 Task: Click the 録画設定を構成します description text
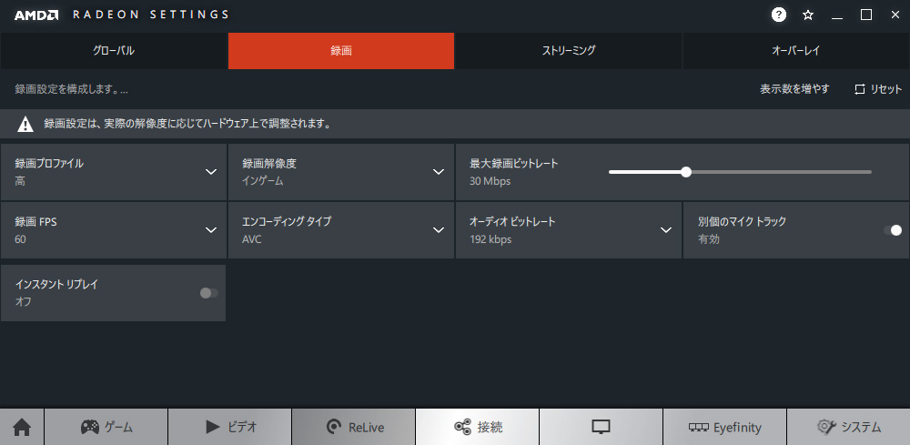[71, 89]
